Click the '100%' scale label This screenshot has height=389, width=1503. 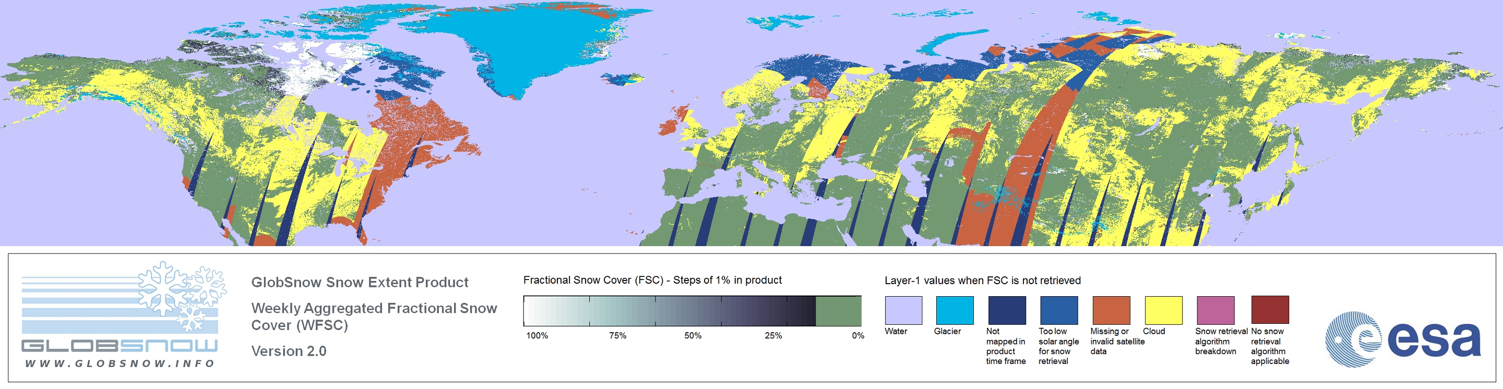538,335
